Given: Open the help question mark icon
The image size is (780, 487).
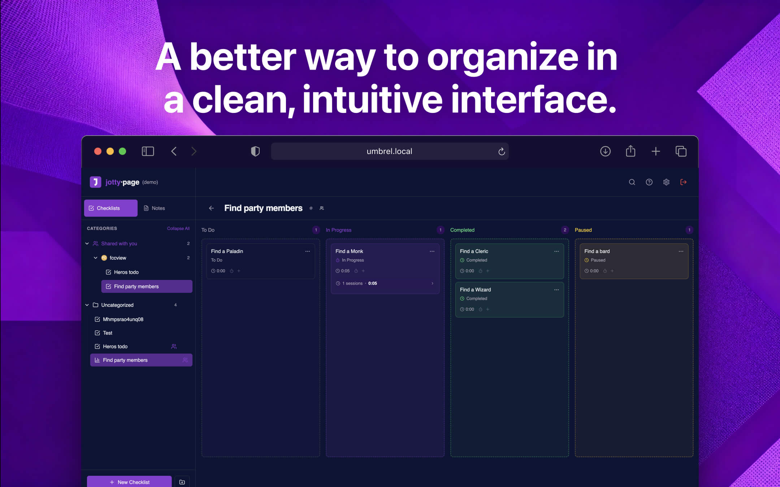Looking at the screenshot, I should point(649,182).
